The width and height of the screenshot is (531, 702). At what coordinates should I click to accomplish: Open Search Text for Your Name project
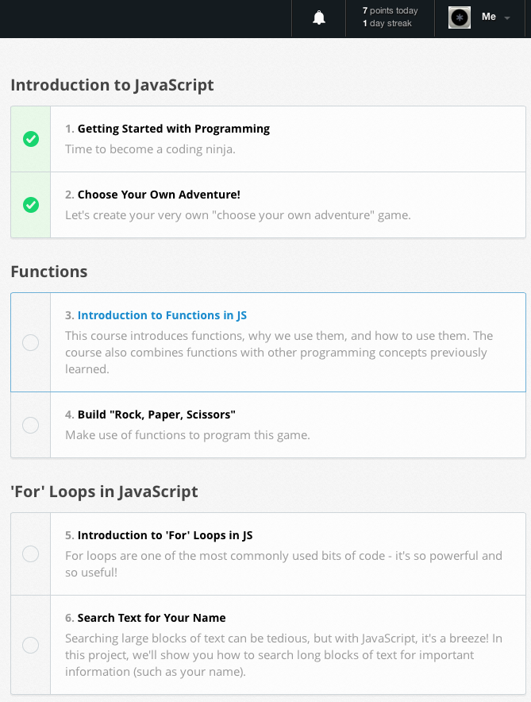tap(152, 618)
